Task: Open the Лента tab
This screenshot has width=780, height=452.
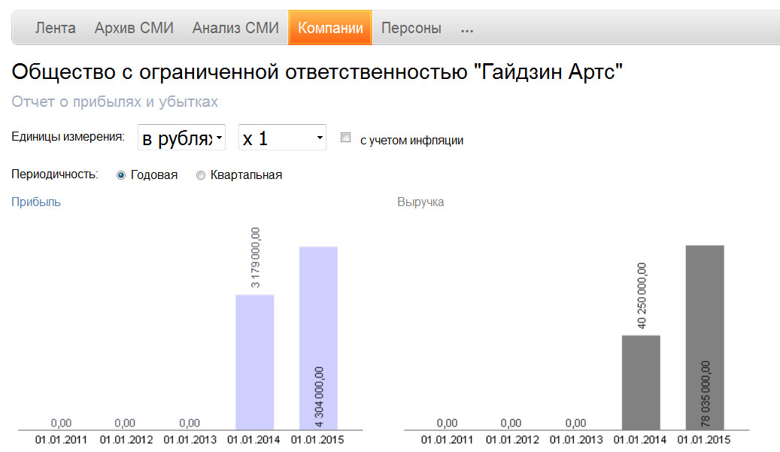Action: point(55,28)
